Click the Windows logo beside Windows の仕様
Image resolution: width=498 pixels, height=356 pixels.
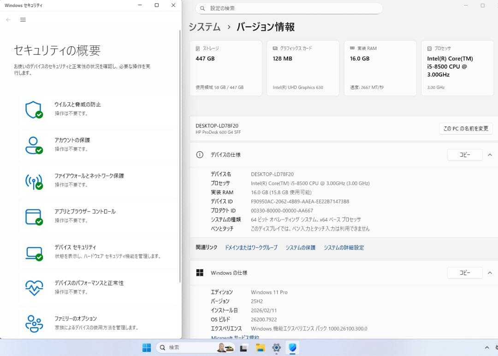(x=200, y=273)
